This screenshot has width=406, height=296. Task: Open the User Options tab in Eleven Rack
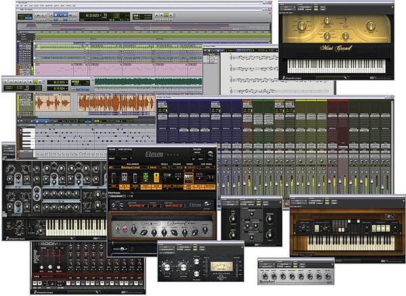(125, 150)
